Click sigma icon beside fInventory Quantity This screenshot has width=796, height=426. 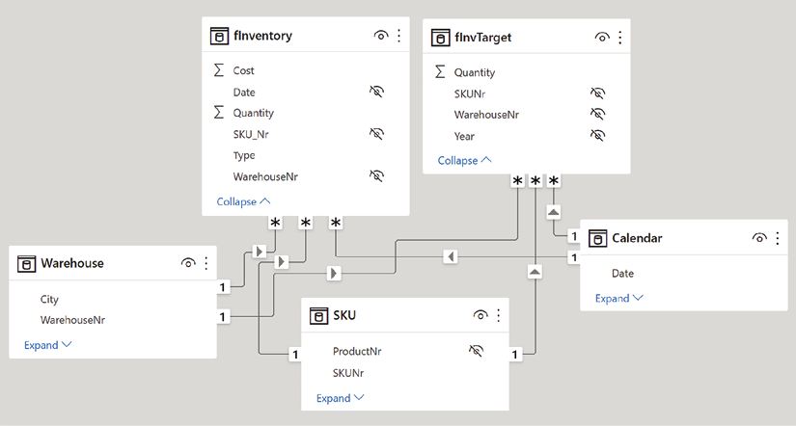219,112
